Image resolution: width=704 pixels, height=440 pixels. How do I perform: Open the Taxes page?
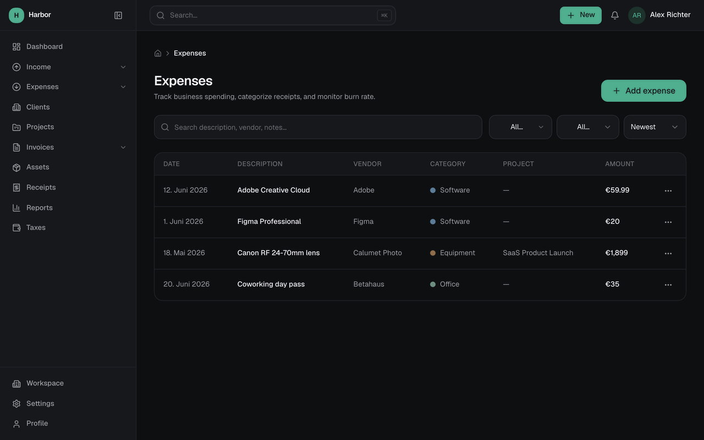68,228
